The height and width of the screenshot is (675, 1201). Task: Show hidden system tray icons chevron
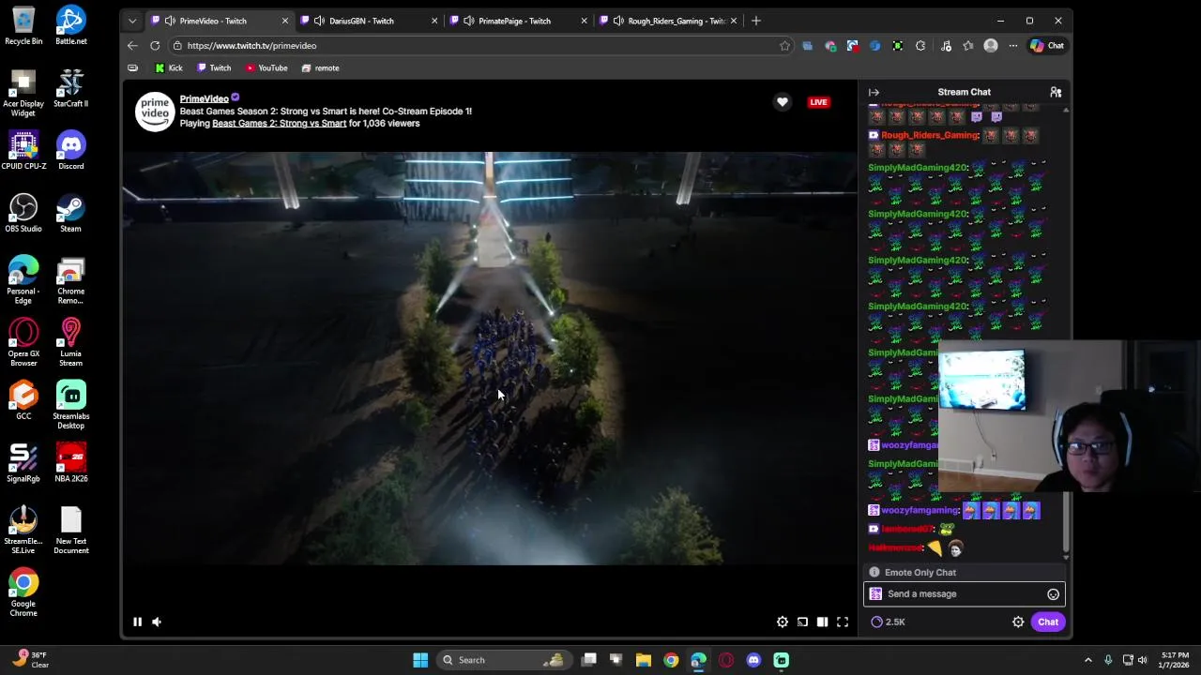[1087, 660]
